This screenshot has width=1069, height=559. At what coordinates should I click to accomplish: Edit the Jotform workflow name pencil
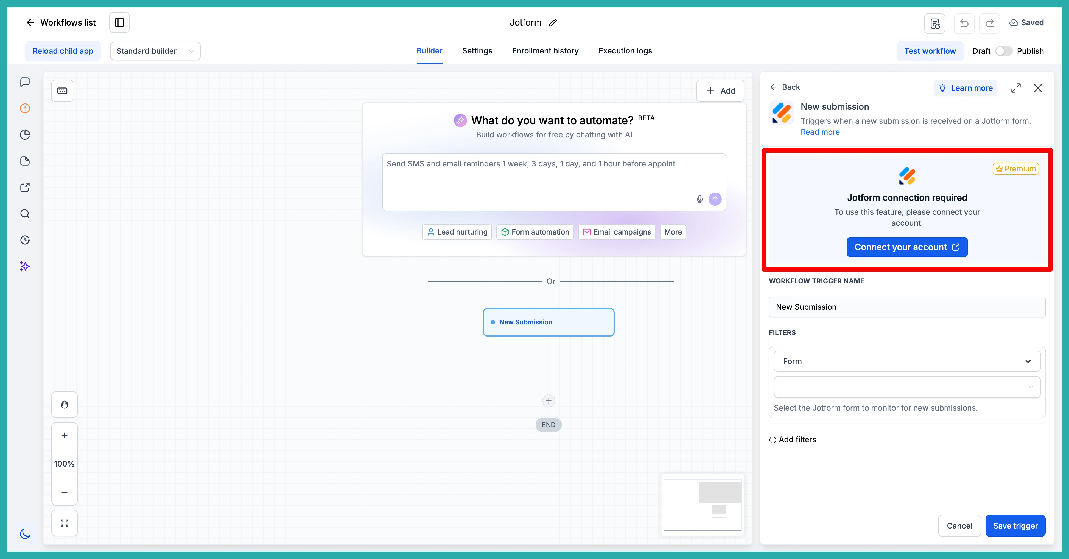click(x=552, y=23)
